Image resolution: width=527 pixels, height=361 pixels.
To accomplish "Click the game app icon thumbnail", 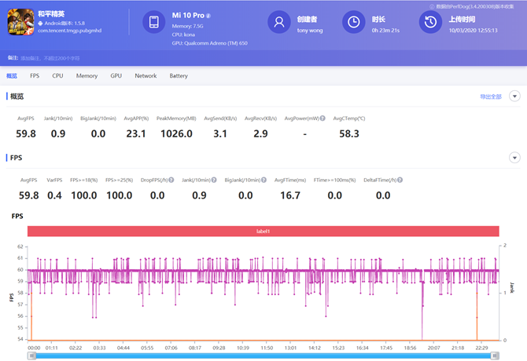I will pos(19,23).
